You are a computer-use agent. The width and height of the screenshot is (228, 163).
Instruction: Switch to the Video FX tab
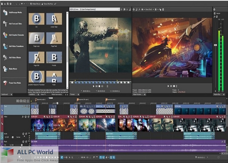(43, 94)
